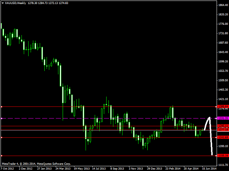This screenshot has height=171, width=229.
Task: Click price axis label 1731.80
Action: [x=223, y=33]
